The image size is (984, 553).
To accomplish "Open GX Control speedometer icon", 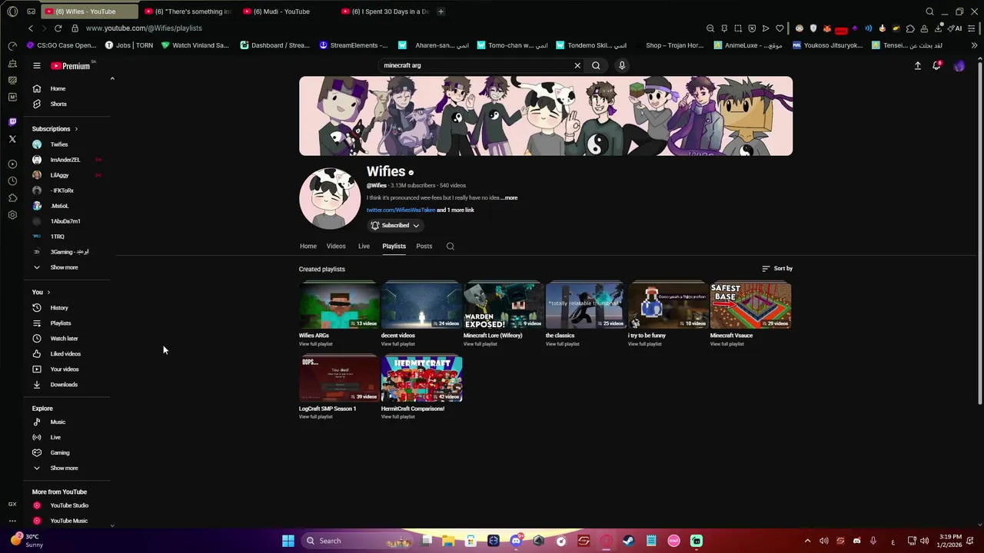I will coord(12,46).
